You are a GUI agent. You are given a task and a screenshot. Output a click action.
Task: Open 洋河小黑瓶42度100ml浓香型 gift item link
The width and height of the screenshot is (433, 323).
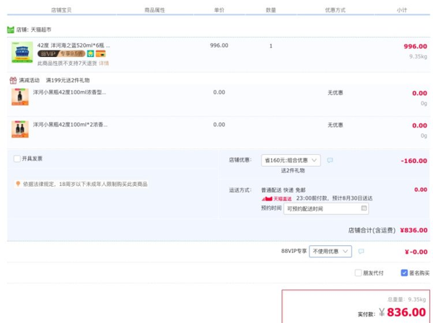coord(69,92)
